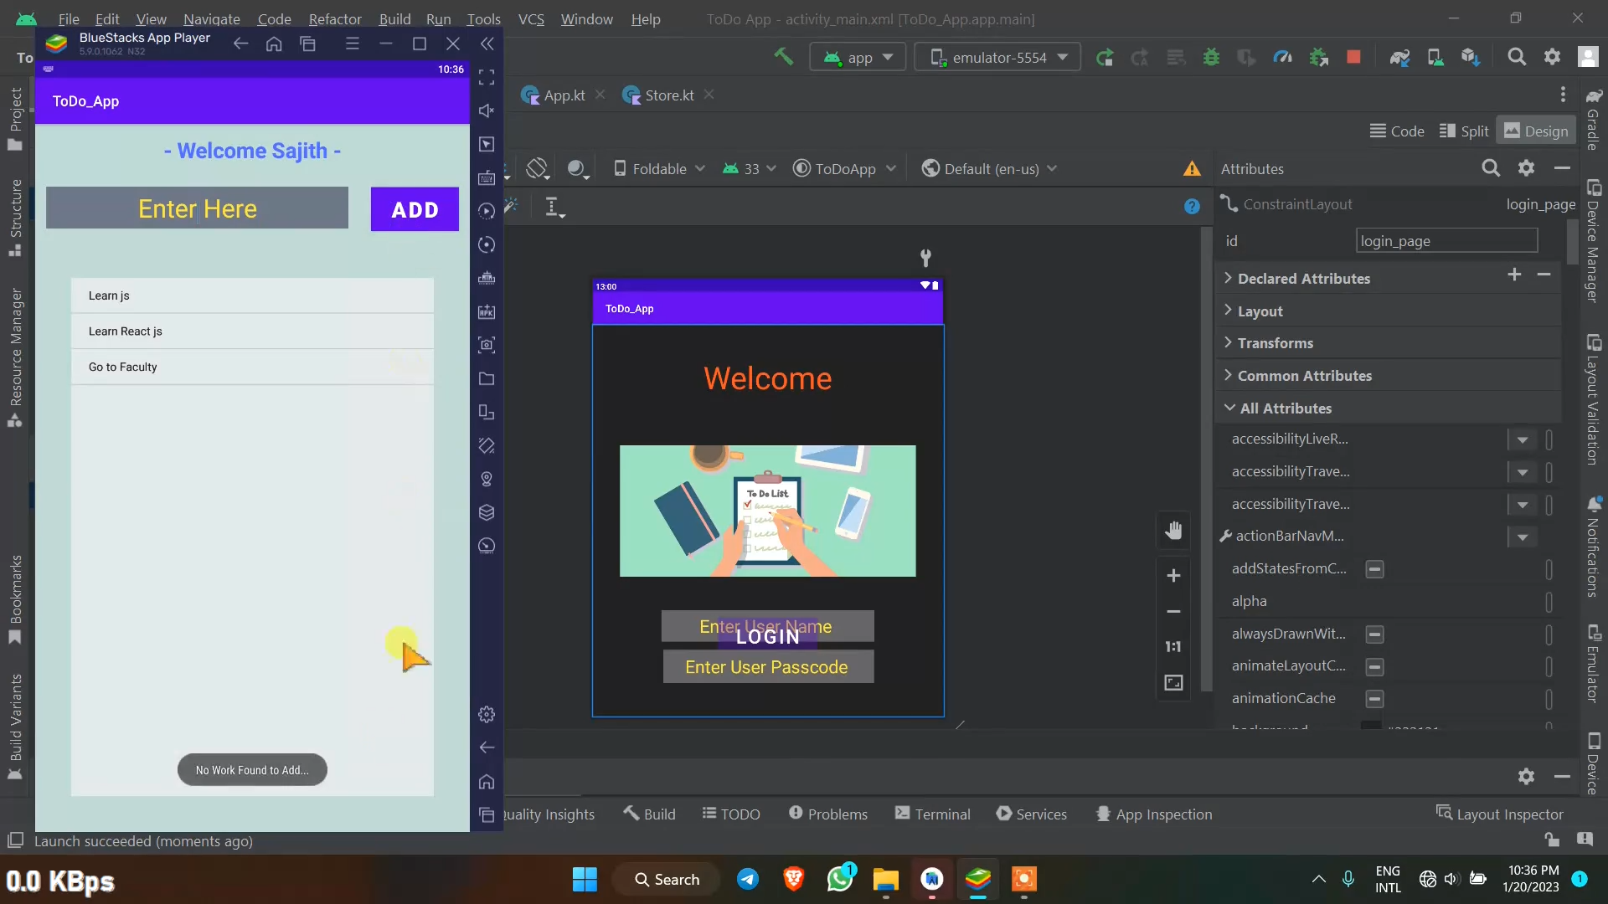Click the design warning triangle icon
The height and width of the screenshot is (904, 1608).
click(1192, 169)
